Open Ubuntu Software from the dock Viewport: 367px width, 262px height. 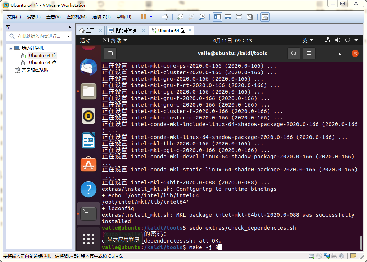(89, 164)
